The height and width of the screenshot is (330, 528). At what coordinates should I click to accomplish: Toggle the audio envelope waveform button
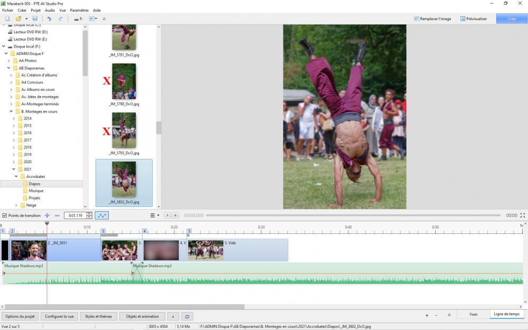click(x=102, y=215)
